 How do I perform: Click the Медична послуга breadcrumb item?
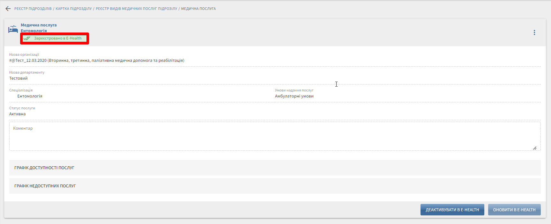pyautogui.click(x=198, y=9)
